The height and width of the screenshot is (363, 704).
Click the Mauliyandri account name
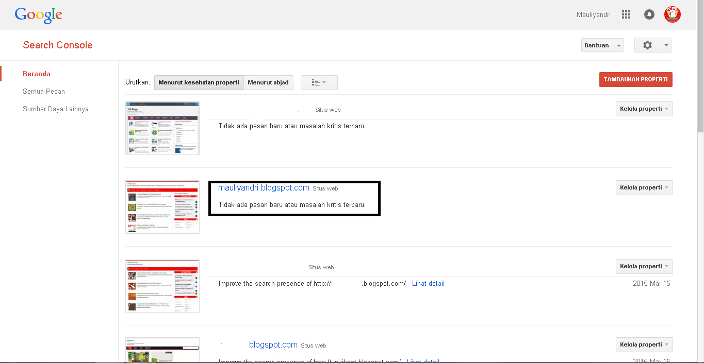point(594,14)
